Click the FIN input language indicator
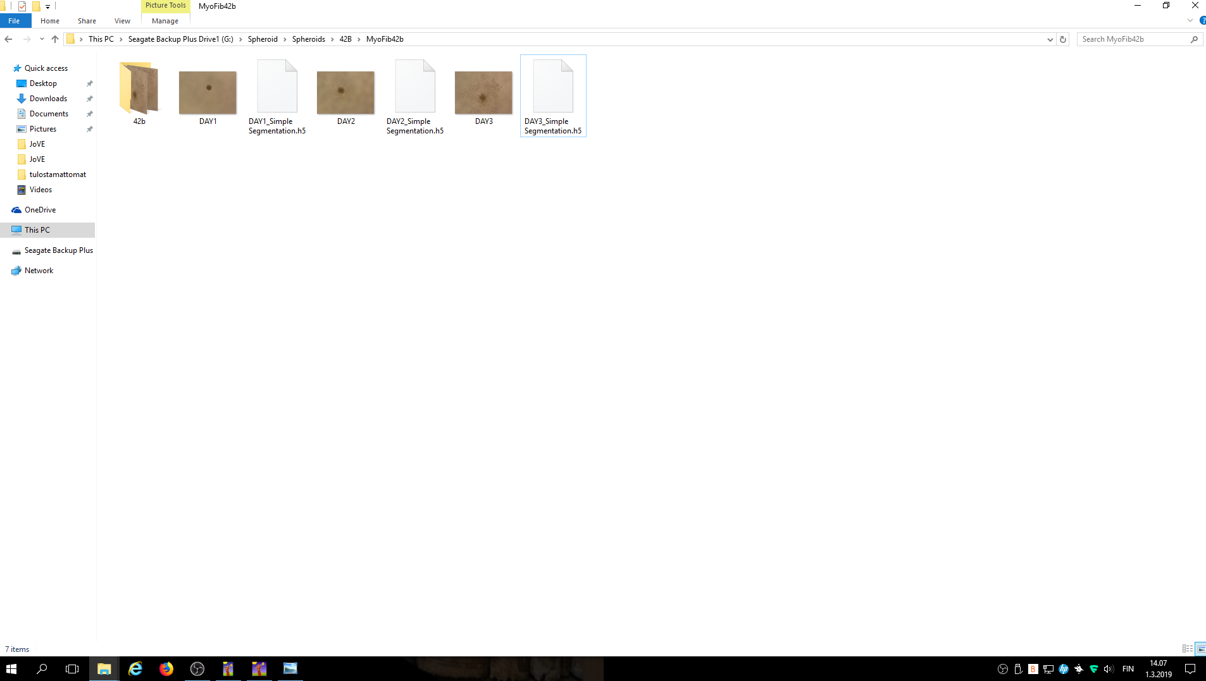1206x681 pixels. tap(1128, 669)
